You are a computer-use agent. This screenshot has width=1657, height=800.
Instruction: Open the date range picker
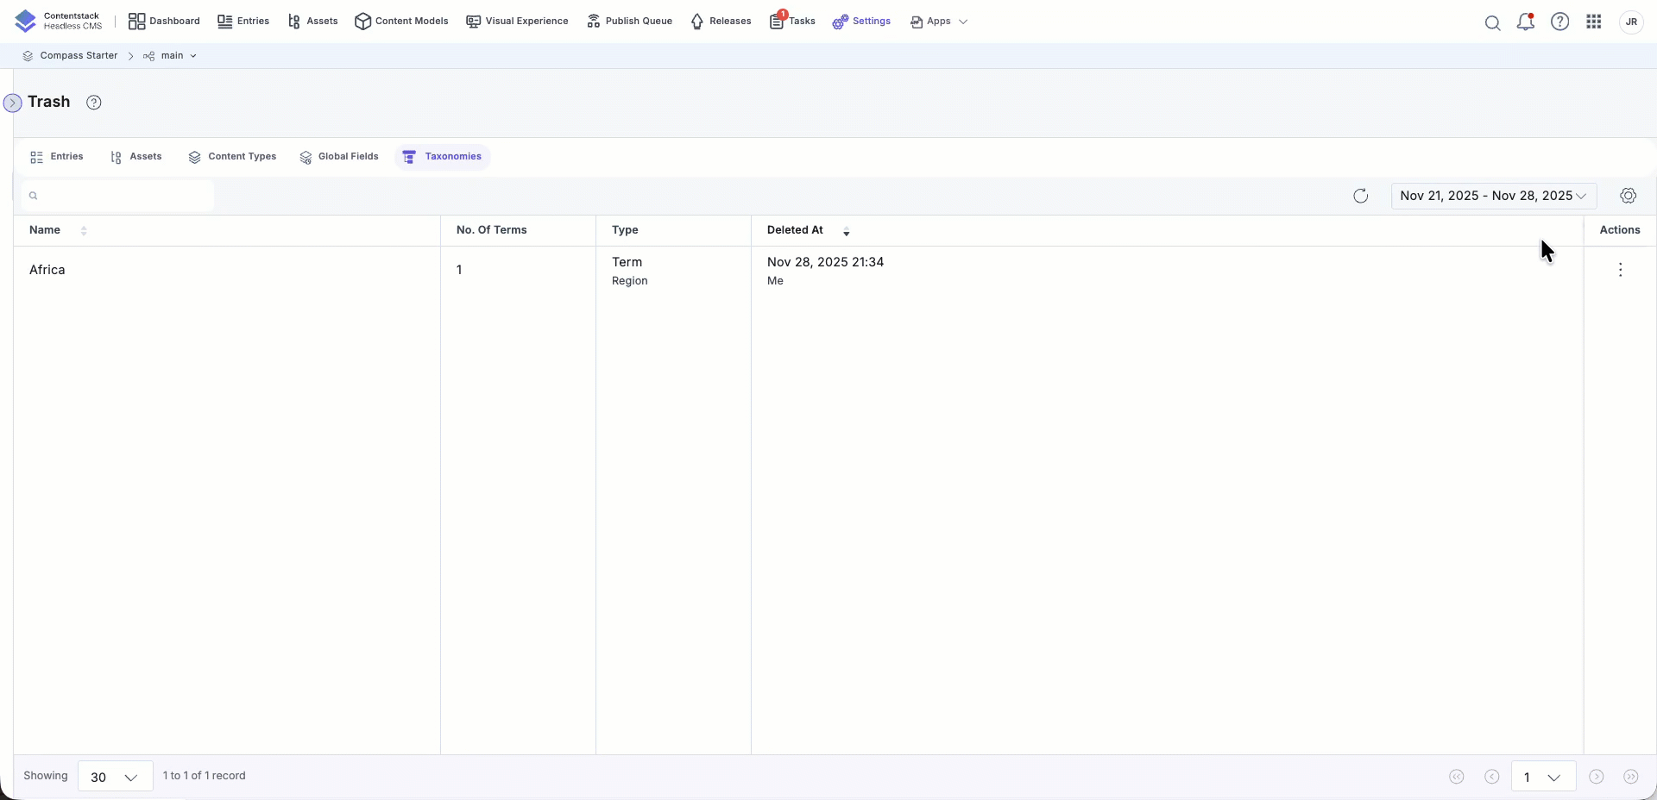[x=1494, y=196]
